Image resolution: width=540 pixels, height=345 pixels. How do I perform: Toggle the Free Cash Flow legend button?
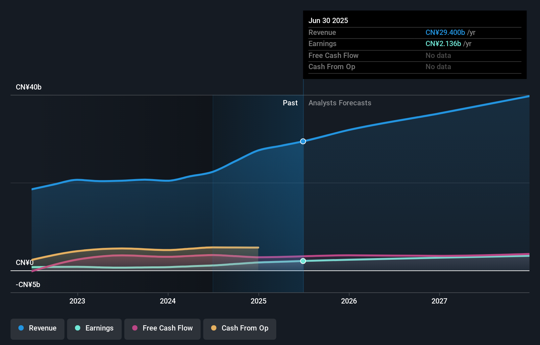[x=162, y=329]
